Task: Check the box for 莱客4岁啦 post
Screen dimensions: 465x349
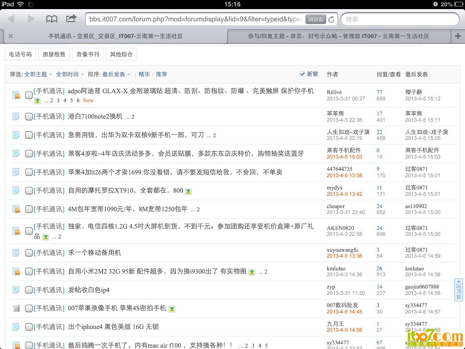Action: (x=29, y=154)
